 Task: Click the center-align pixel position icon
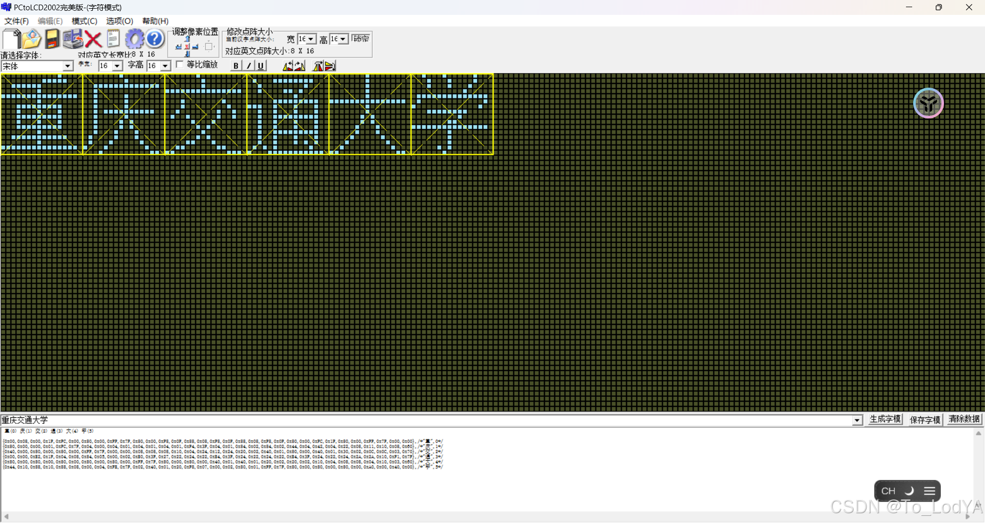pyautogui.click(x=187, y=47)
